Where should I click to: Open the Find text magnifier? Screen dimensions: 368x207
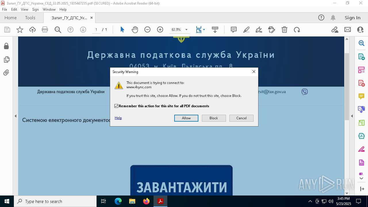click(58, 30)
